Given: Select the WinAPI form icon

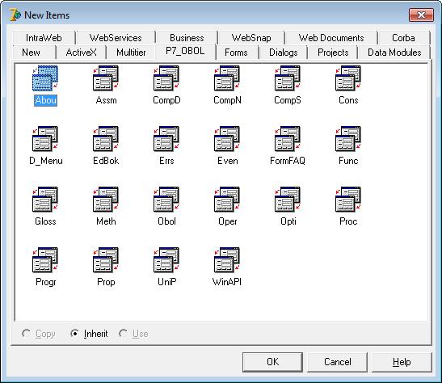Looking at the screenshot, I should [x=227, y=260].
